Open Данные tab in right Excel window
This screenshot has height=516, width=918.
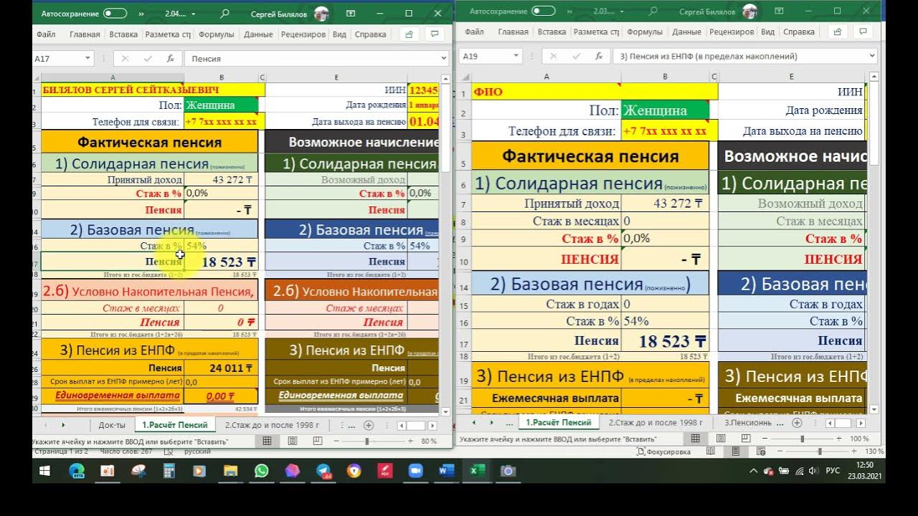point(687,32)
